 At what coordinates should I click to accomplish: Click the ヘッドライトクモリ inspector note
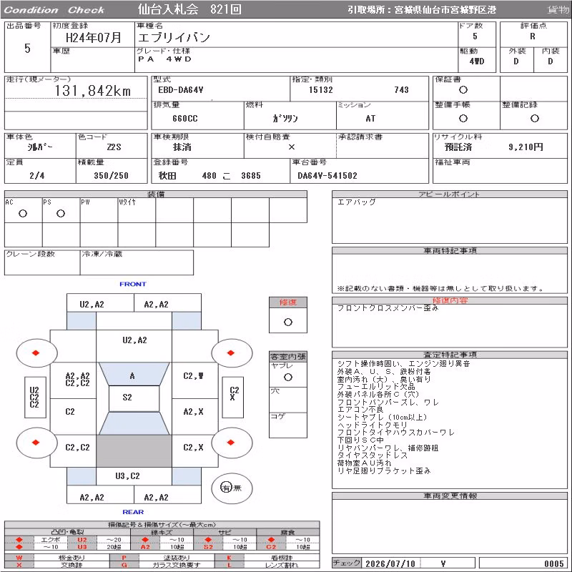click(372, 425)
